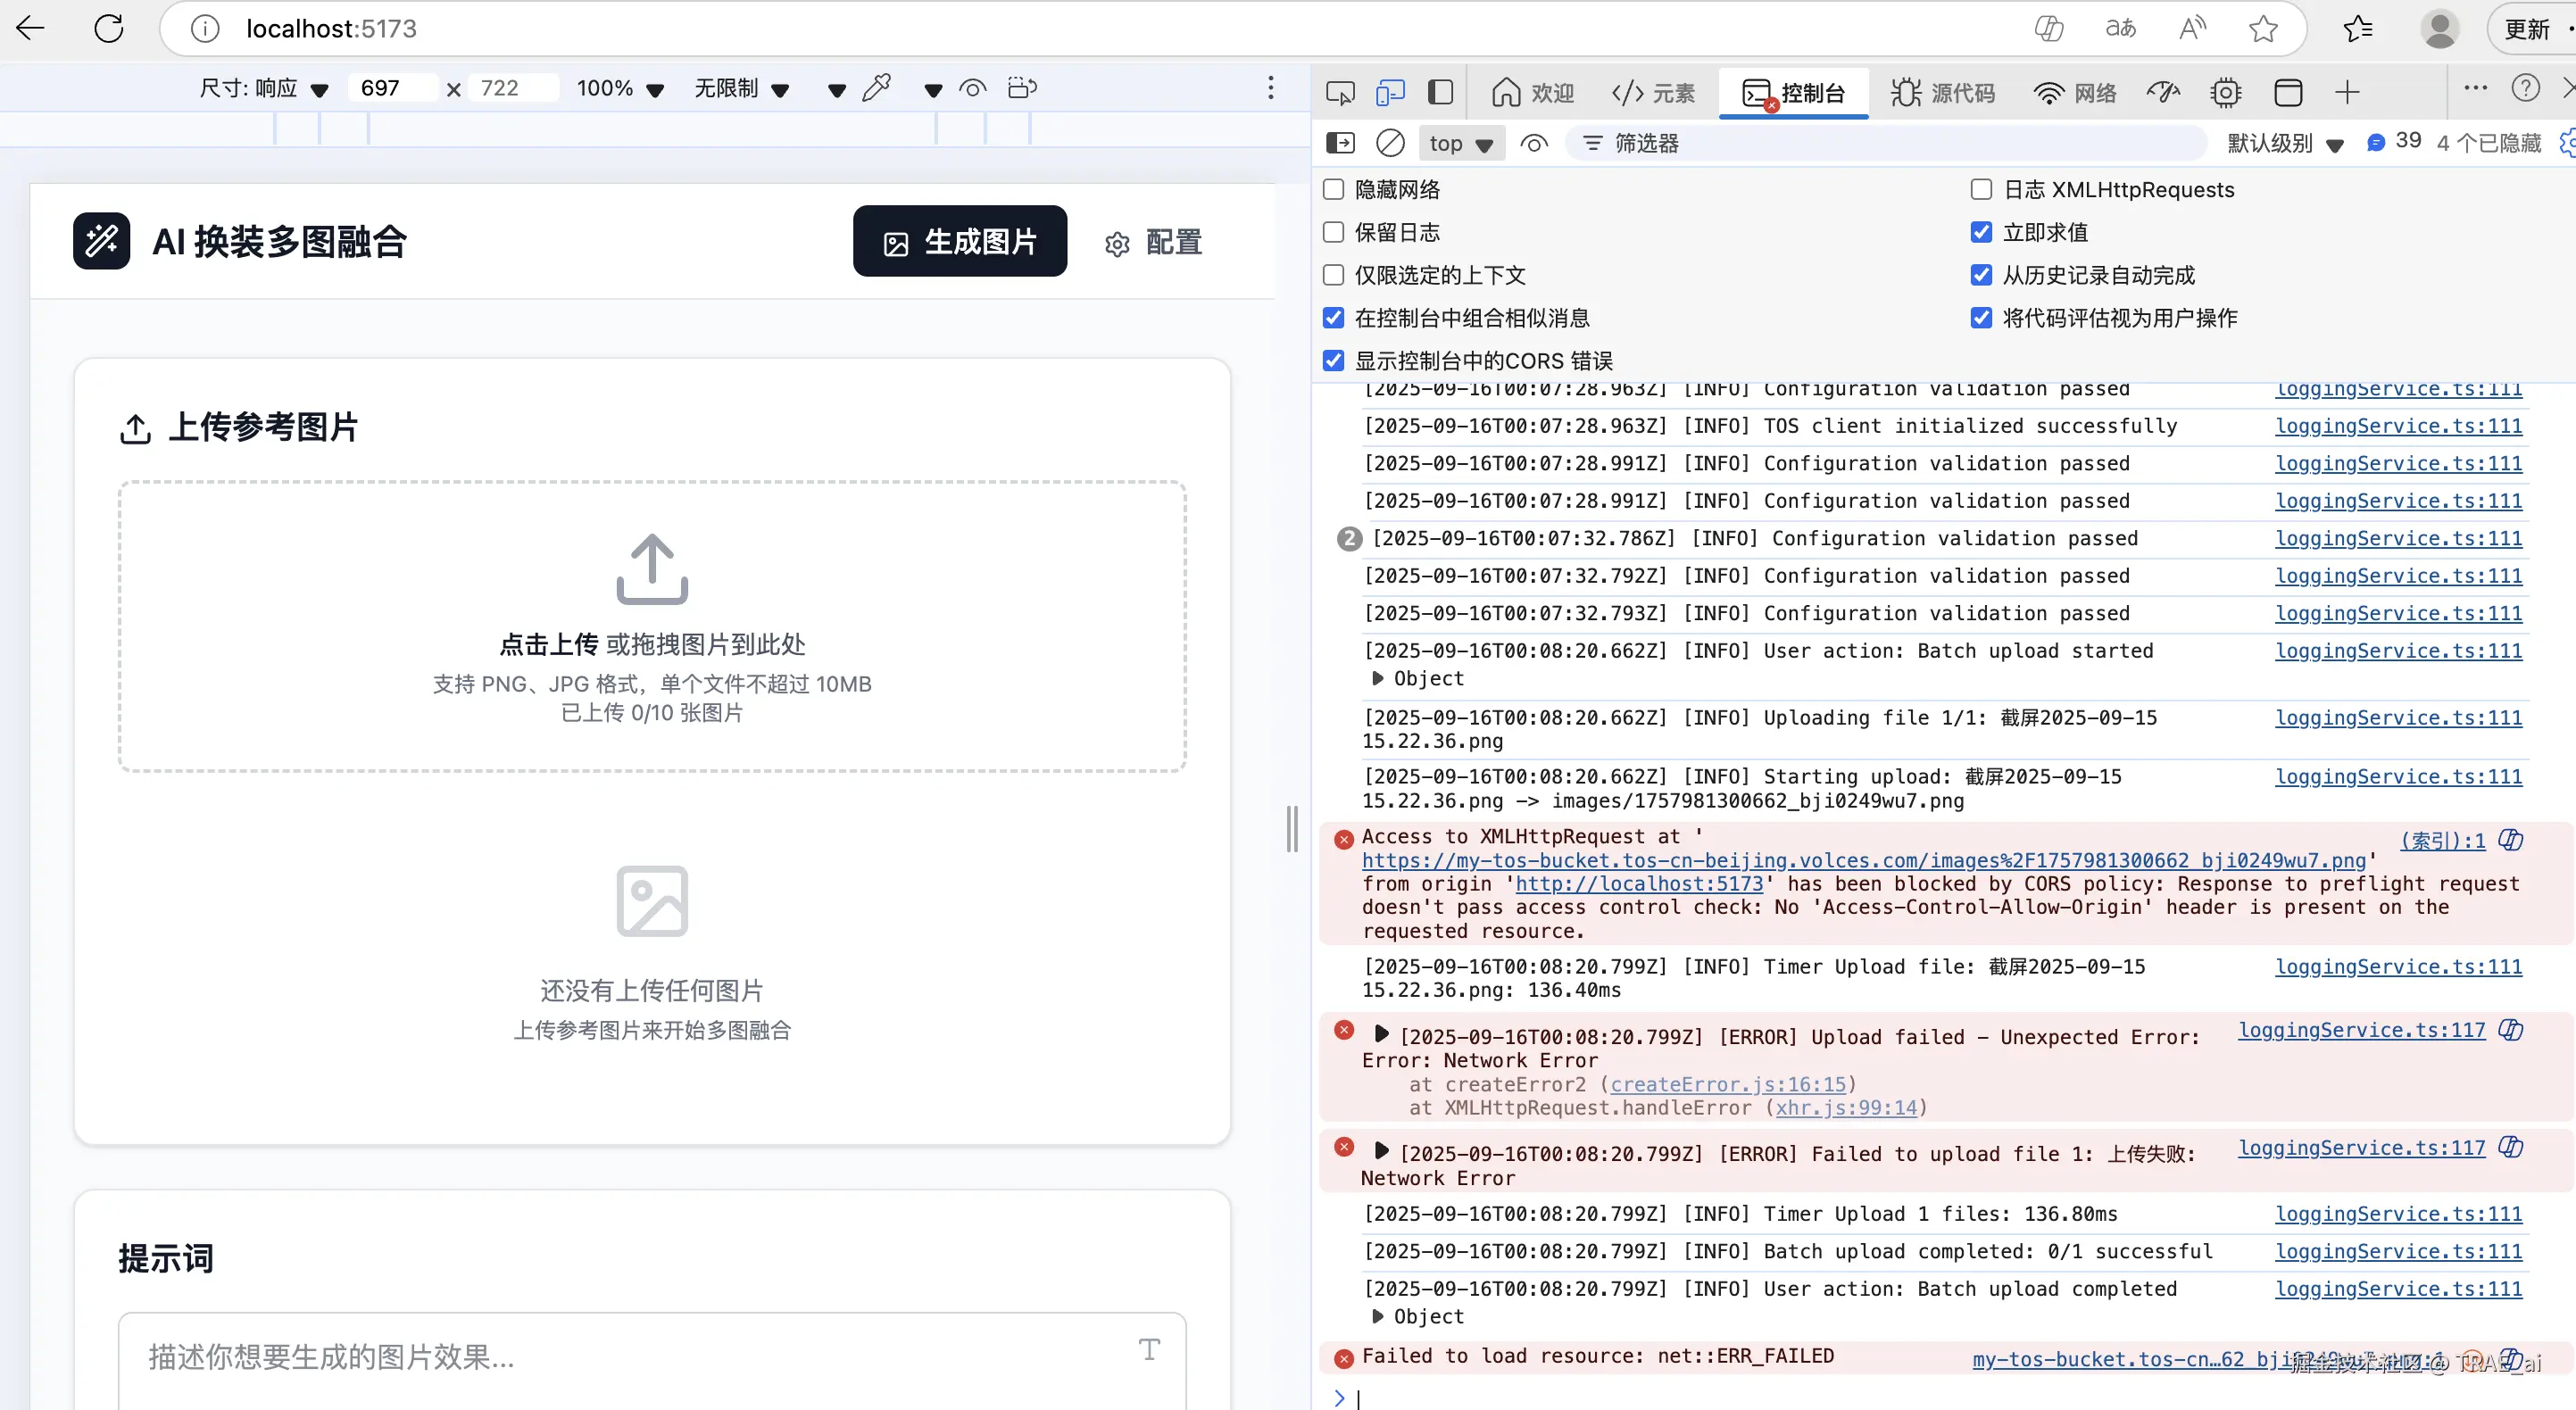Click the inspect element picker icon
Viewport: 2576px width, 1410px height.
coord(1340,93)
